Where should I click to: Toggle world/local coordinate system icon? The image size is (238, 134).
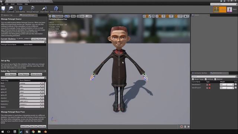(154, 16)
